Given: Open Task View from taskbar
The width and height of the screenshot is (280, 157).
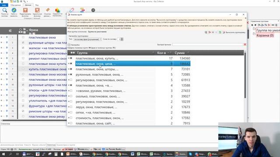Looking at the screenshot, I should pos(17,154).
